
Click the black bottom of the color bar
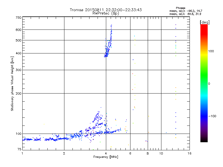(204, 141)
